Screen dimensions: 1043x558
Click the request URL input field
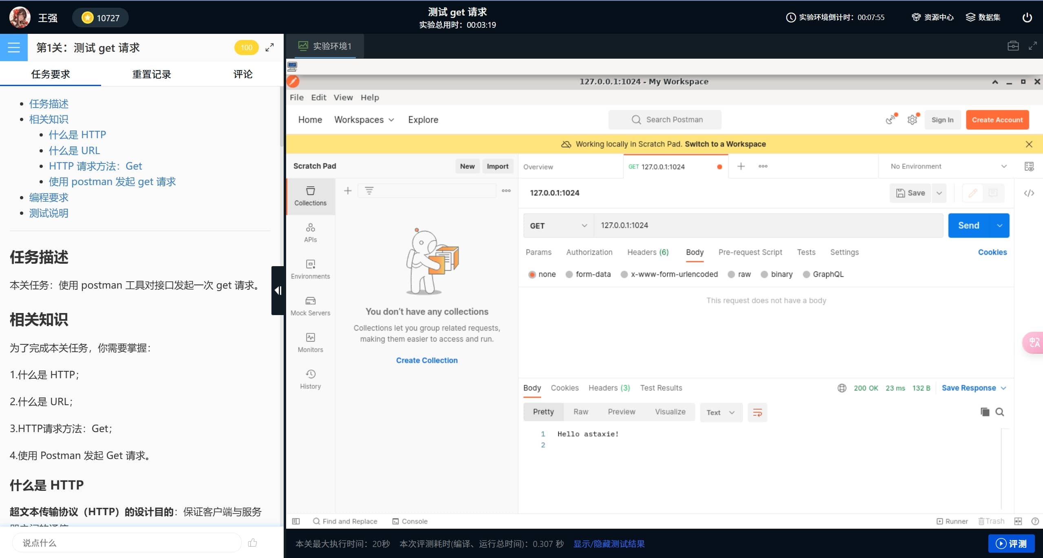[x=768, y=225]
